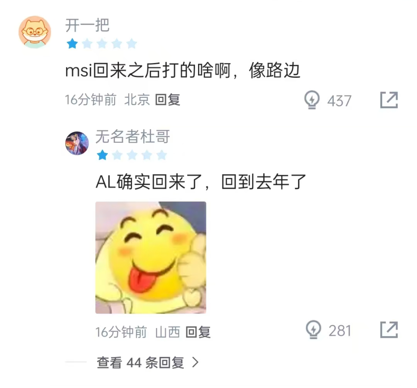The width and height of the screenshot is (417, 388).
Task: Open the username 开一把 profile
Action: [x=87, y=25]
